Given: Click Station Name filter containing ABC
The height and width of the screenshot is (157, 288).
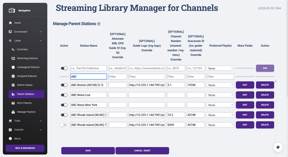Looking at the screenshot, I should click(88, 77).
